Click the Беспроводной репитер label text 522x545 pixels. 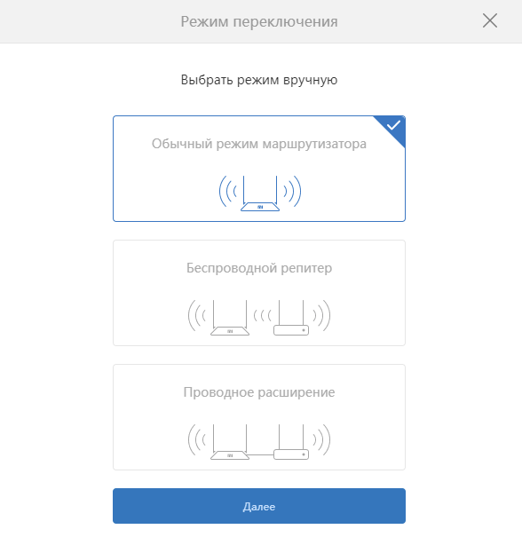point(259,268)
